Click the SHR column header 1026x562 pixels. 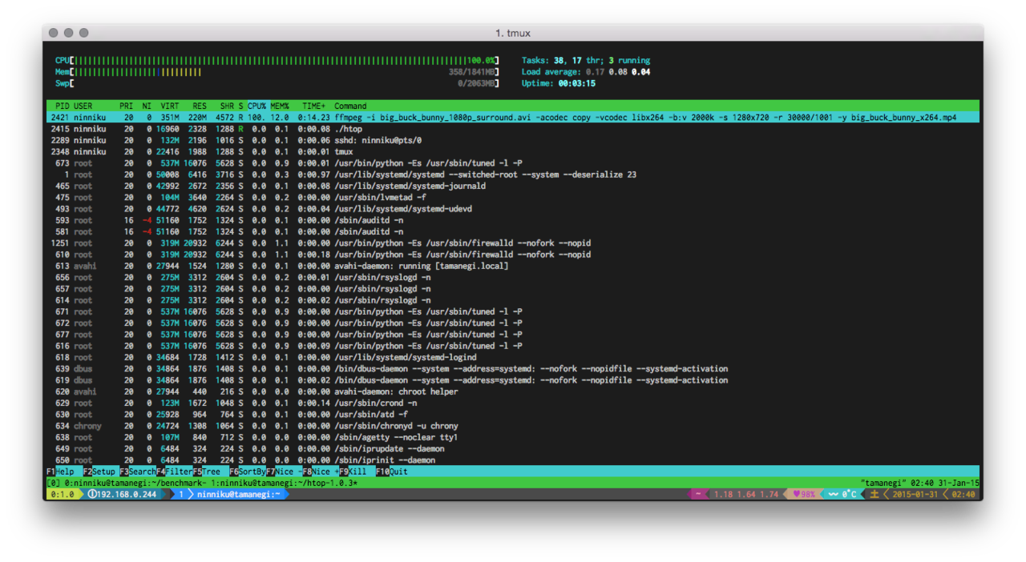tap(227, 106)
